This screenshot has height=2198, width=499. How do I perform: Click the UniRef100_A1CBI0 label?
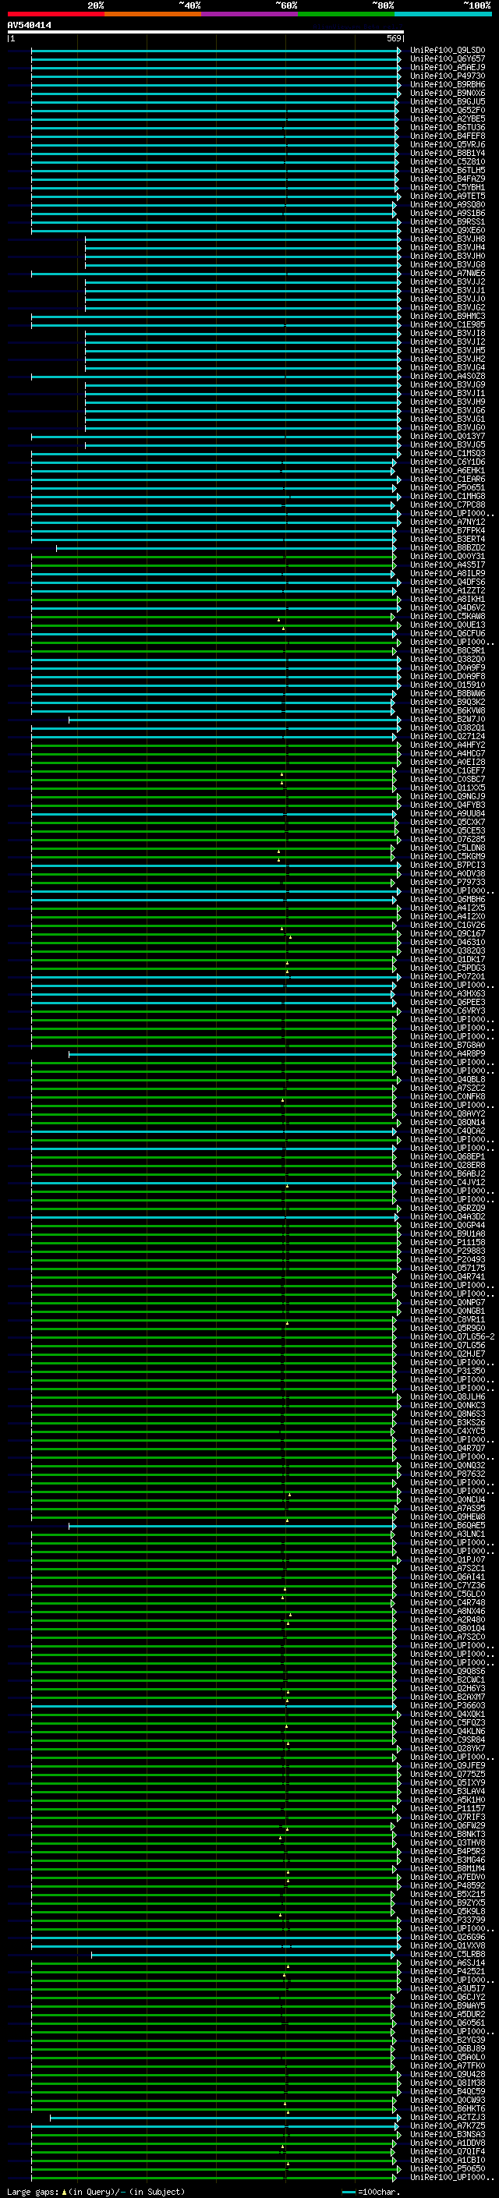[x=447, y=2160]
